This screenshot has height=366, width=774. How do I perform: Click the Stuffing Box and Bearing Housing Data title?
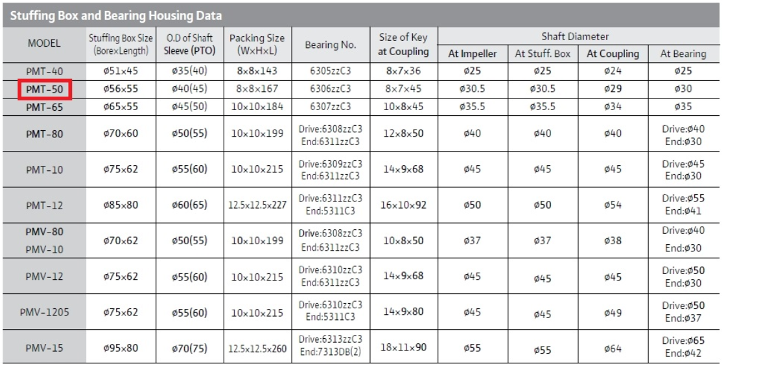tap(116, 16)
